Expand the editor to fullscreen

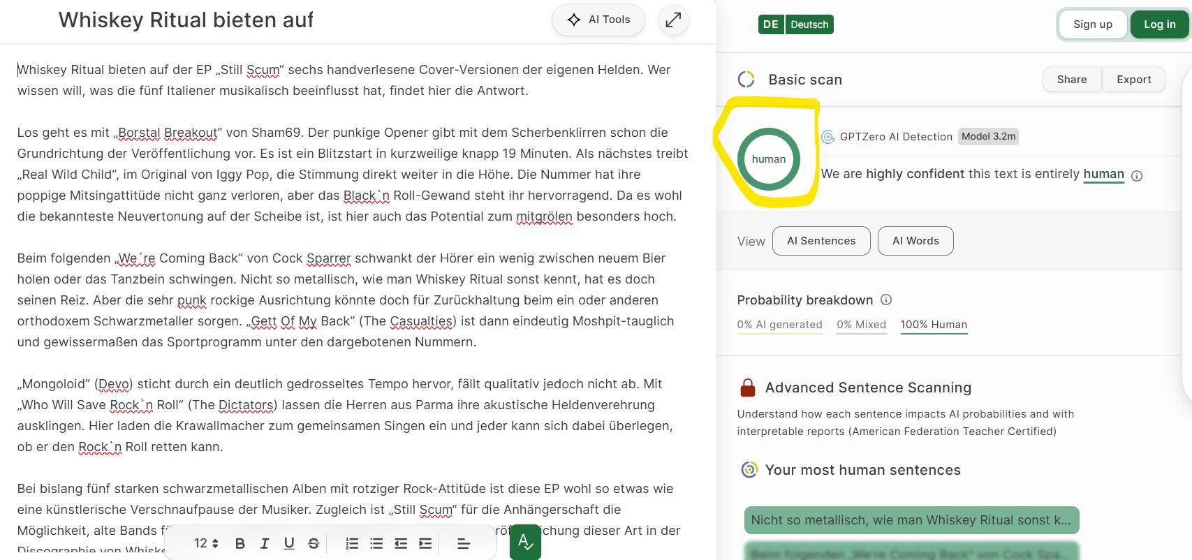tap(673, 20)
